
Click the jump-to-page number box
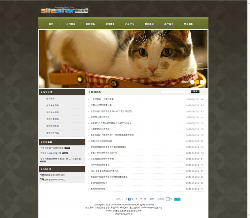click(168, 199)
